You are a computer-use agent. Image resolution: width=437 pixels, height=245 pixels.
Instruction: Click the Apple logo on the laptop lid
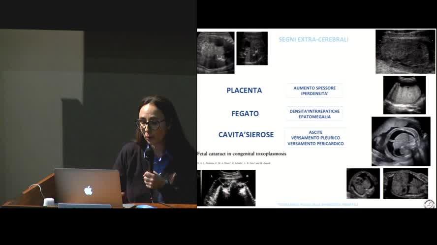point(88,190)
